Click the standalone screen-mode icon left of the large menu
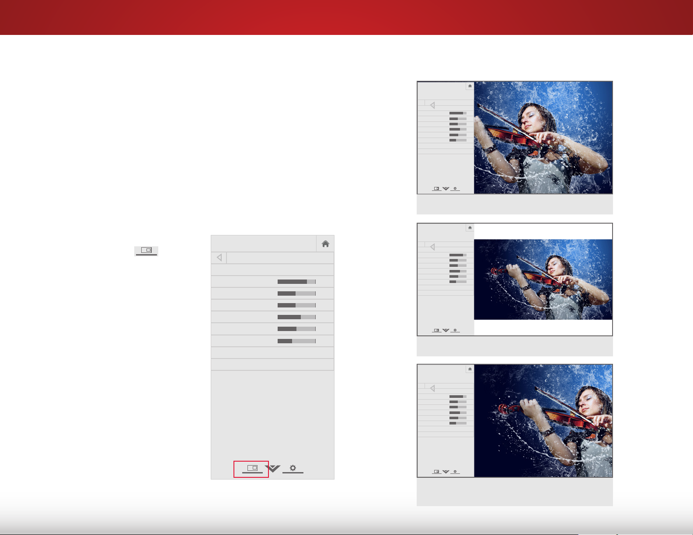693x535 pixels. click(x=146, y=251)
